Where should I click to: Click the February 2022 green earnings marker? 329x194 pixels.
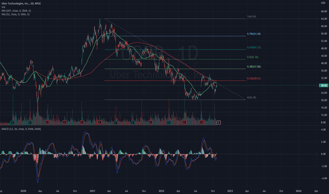pos(169,122)
